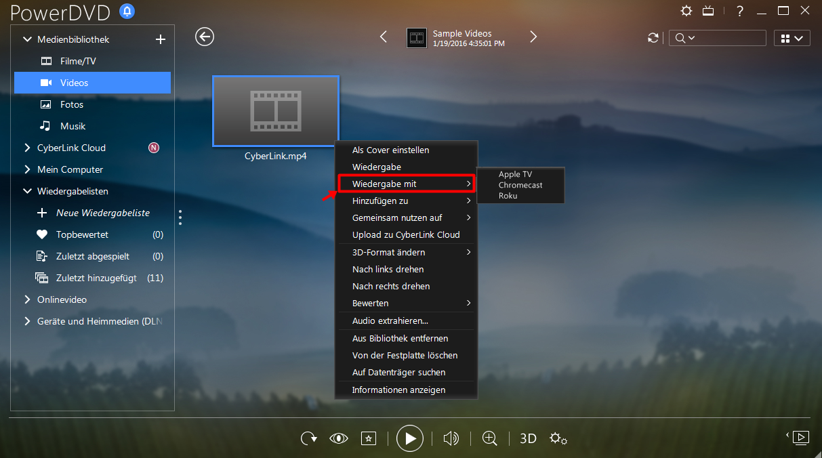
Task: Open player settings gears in bottom bar
Action: (x=558, y=438)
